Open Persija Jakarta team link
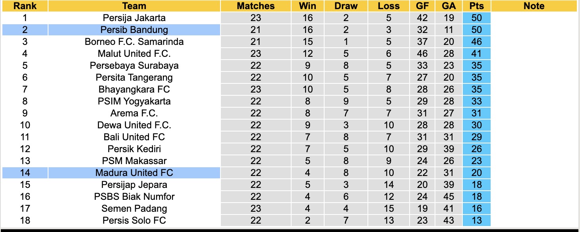 134,18
